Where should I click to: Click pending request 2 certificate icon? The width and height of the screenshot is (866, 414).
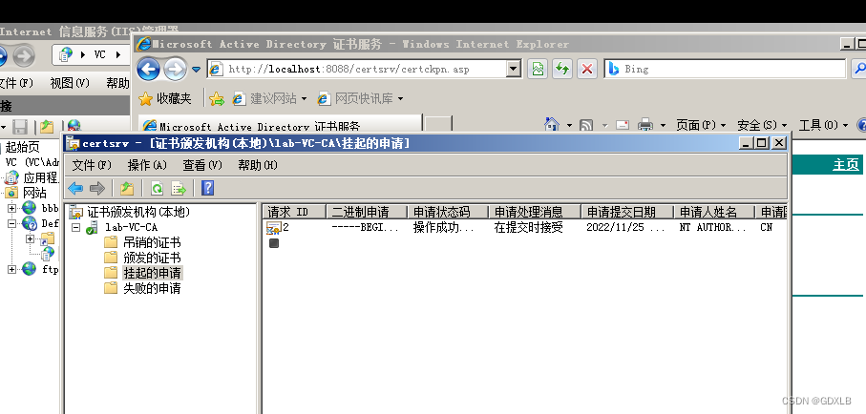274,227
